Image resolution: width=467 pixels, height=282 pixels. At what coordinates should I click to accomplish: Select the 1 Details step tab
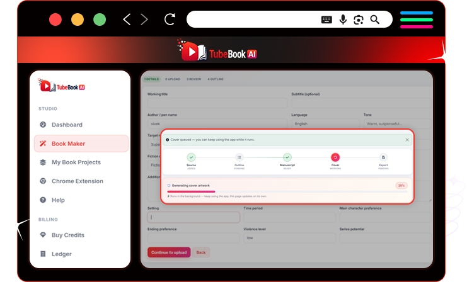pos(152,79)
